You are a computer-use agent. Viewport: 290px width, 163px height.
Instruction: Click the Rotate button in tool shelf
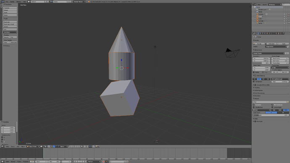[x=10, y=10]
